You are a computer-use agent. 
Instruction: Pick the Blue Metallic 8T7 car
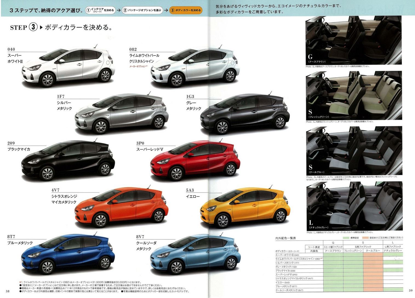[x=68, y=254]
